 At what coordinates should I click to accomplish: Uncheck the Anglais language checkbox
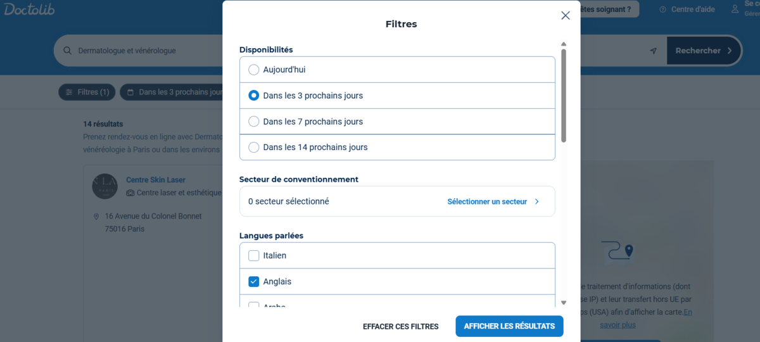[x=254, y=282]
